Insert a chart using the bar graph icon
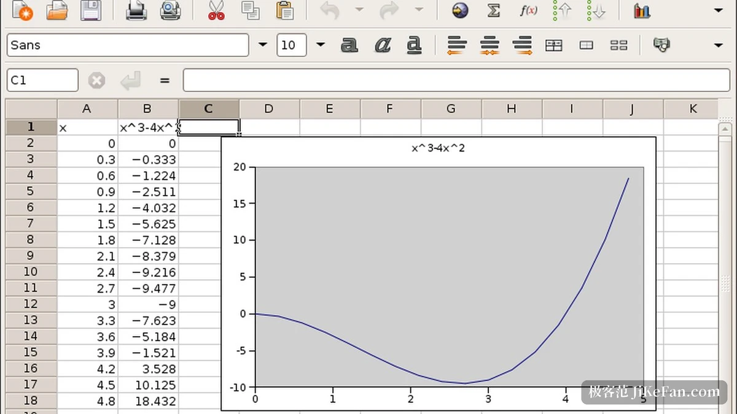Viewport: 737px width, 414px height. [x=642, y=10]
